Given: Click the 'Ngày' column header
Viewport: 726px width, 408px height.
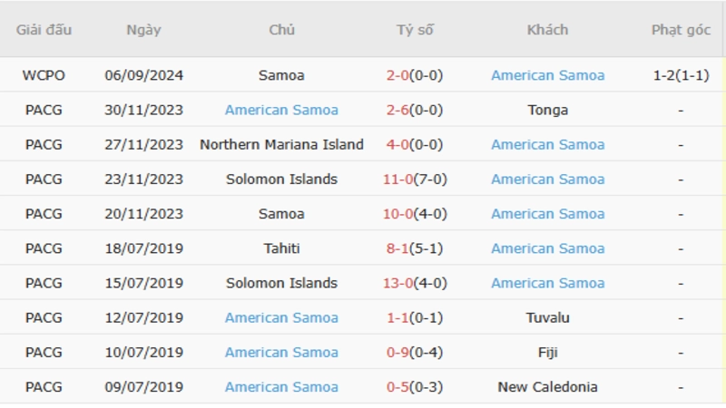Looking at the screenshot, I should 143,30.
